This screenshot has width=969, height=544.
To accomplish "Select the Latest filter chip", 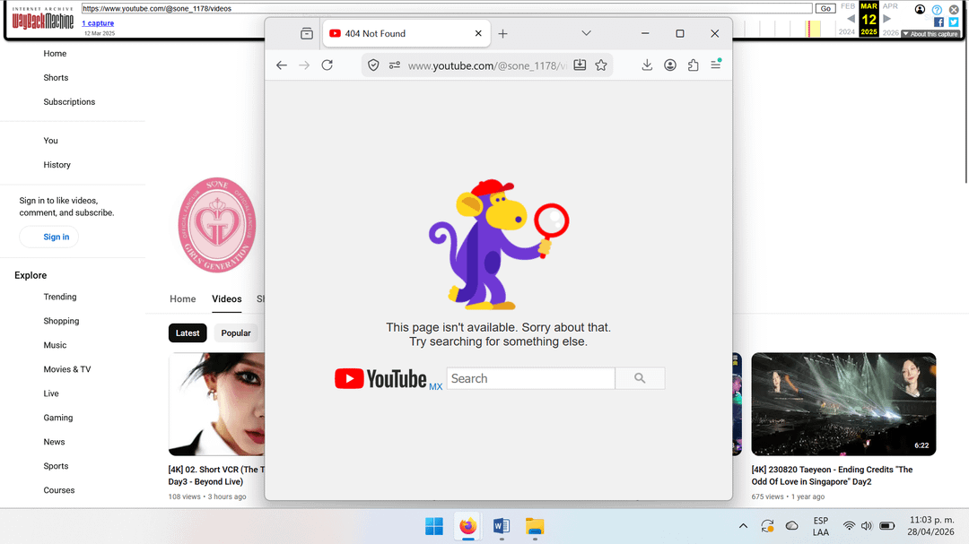I will 188,333.
